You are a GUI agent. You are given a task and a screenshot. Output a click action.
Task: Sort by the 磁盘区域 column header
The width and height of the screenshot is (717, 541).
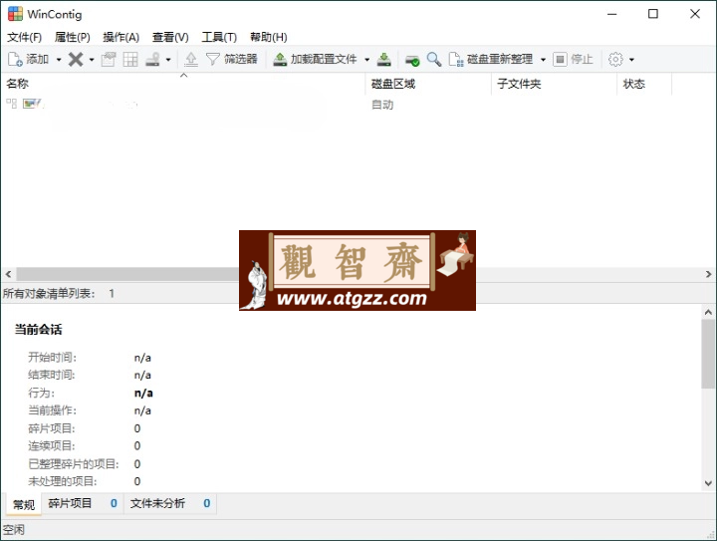[428, 84]
